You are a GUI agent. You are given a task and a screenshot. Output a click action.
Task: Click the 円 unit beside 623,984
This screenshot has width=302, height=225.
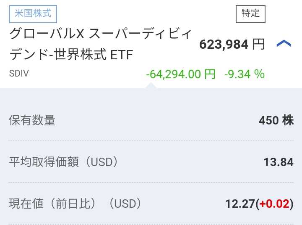tap(258, 44)
